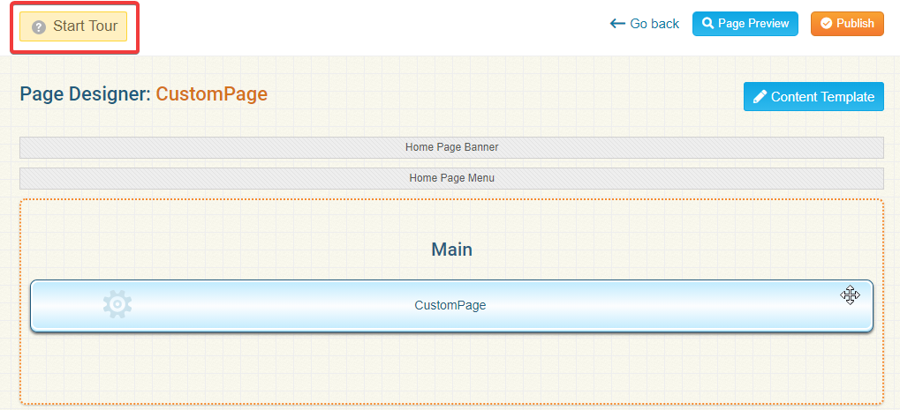Open Page Preview via its button label

753,24
